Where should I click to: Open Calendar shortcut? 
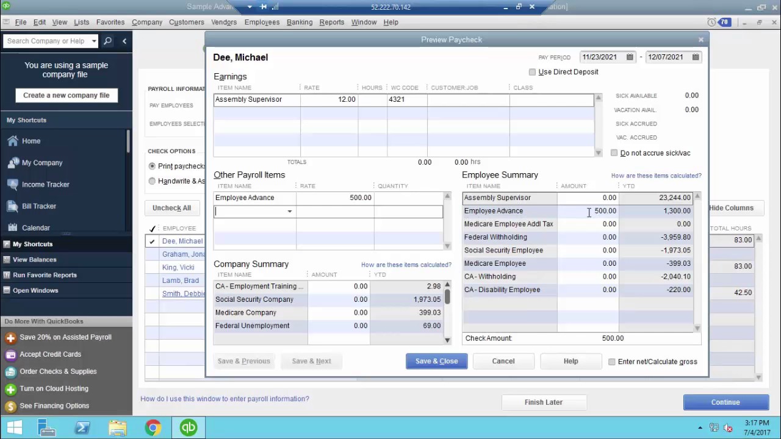click(36, 227)
